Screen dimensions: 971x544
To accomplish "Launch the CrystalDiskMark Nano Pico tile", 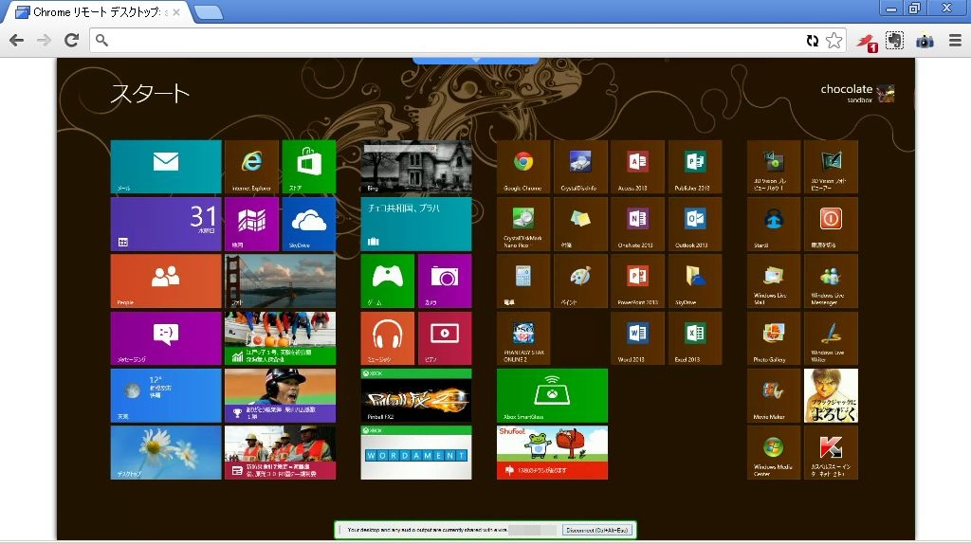I will (523, 224).
